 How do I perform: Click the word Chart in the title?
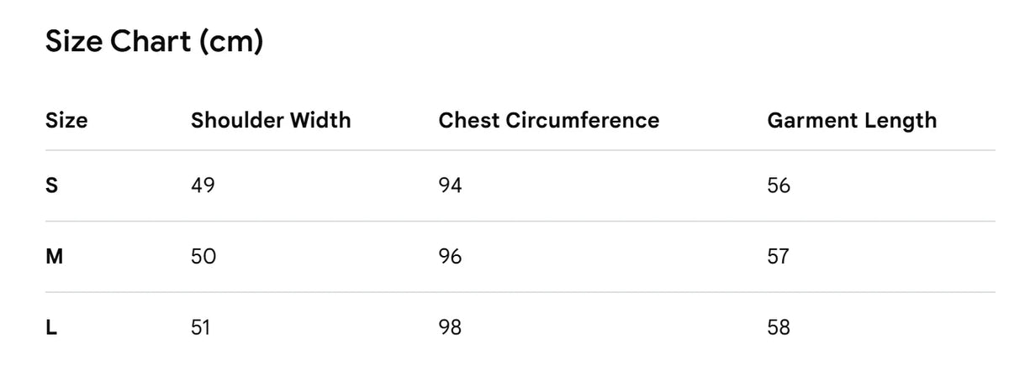tap(151, 42)
